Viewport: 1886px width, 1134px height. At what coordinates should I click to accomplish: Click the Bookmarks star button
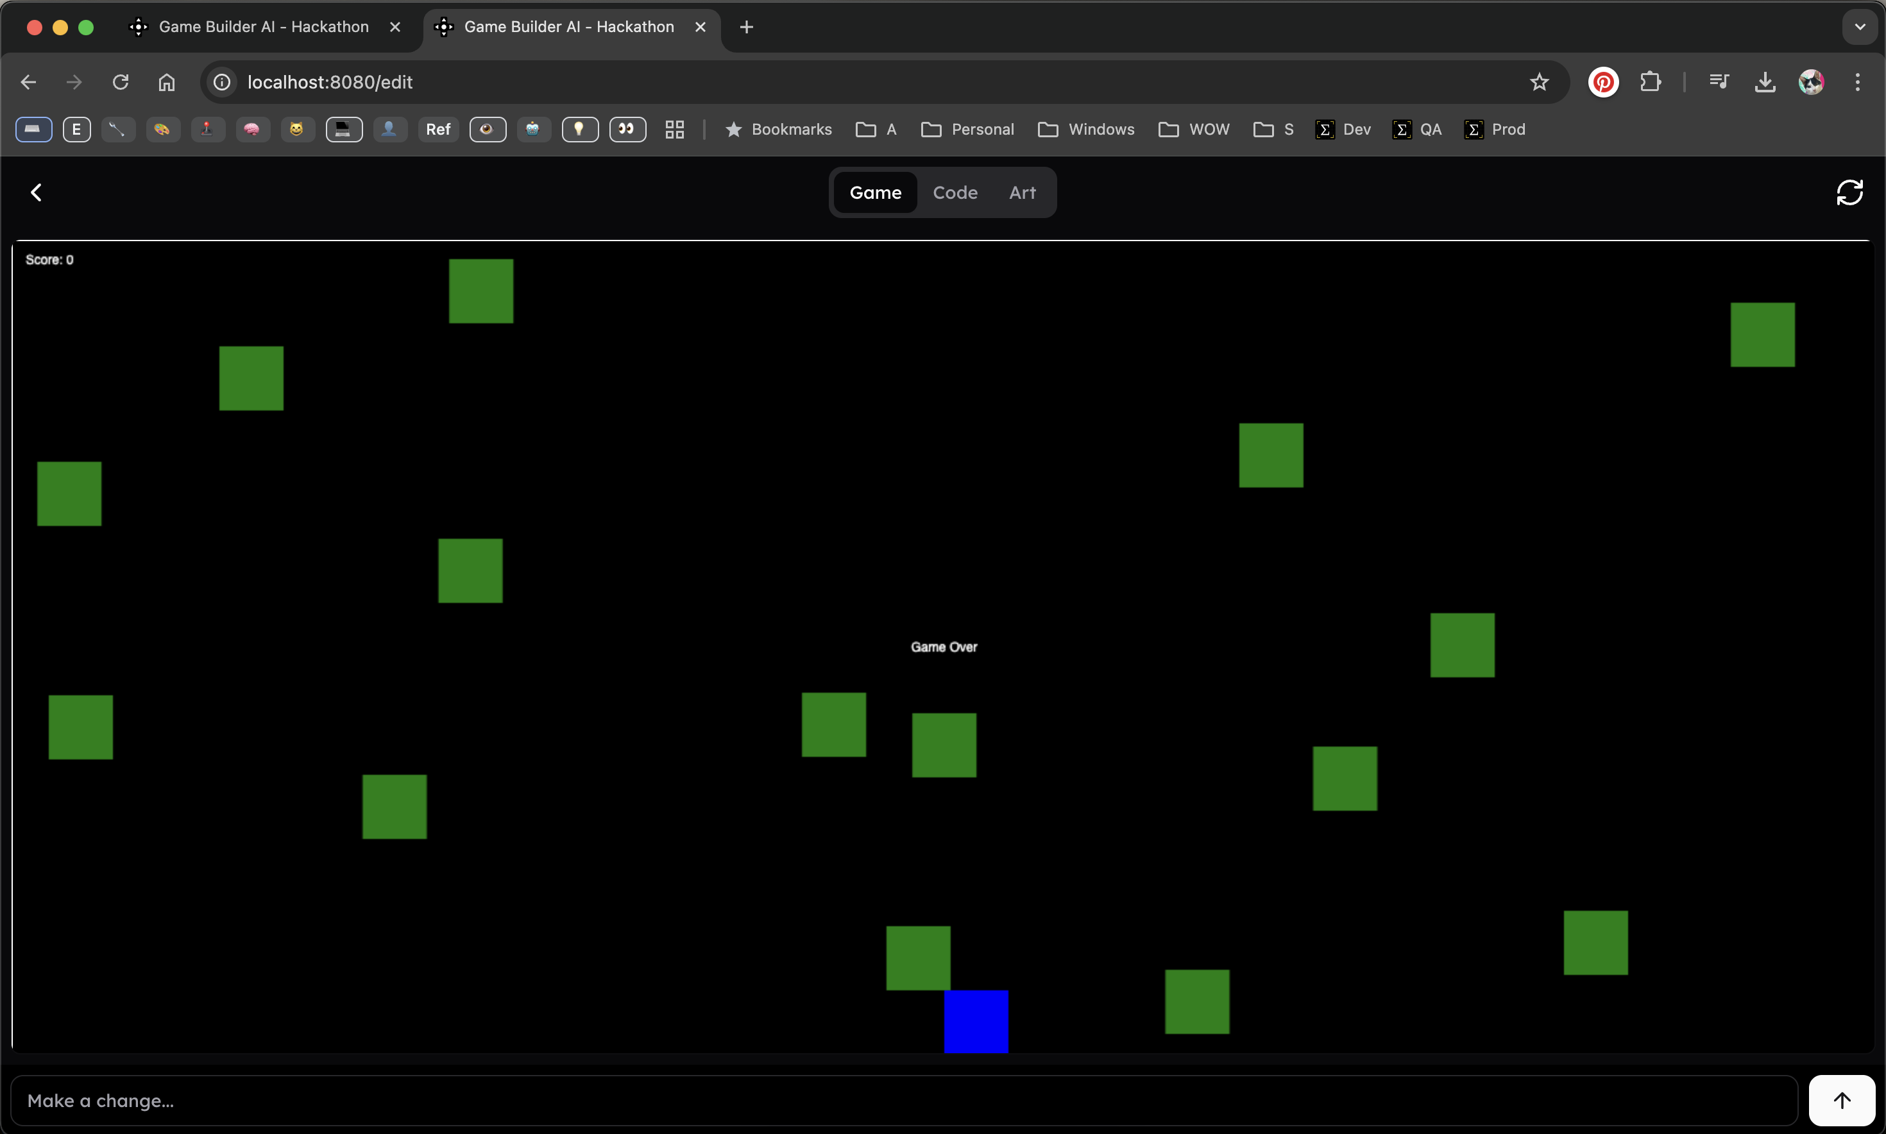[778, 129]
